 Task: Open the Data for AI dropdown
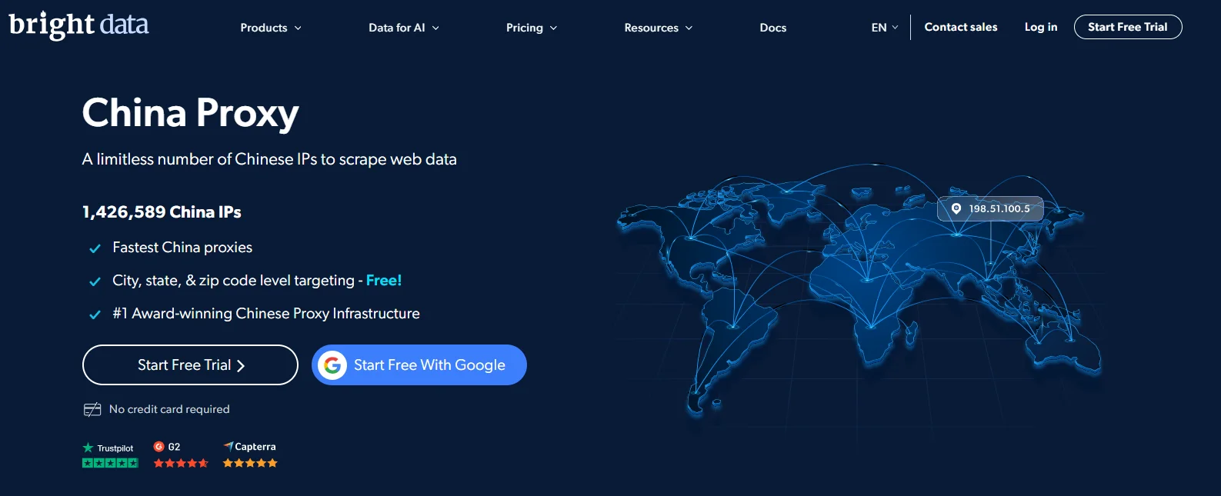click(x=404, y=28)
